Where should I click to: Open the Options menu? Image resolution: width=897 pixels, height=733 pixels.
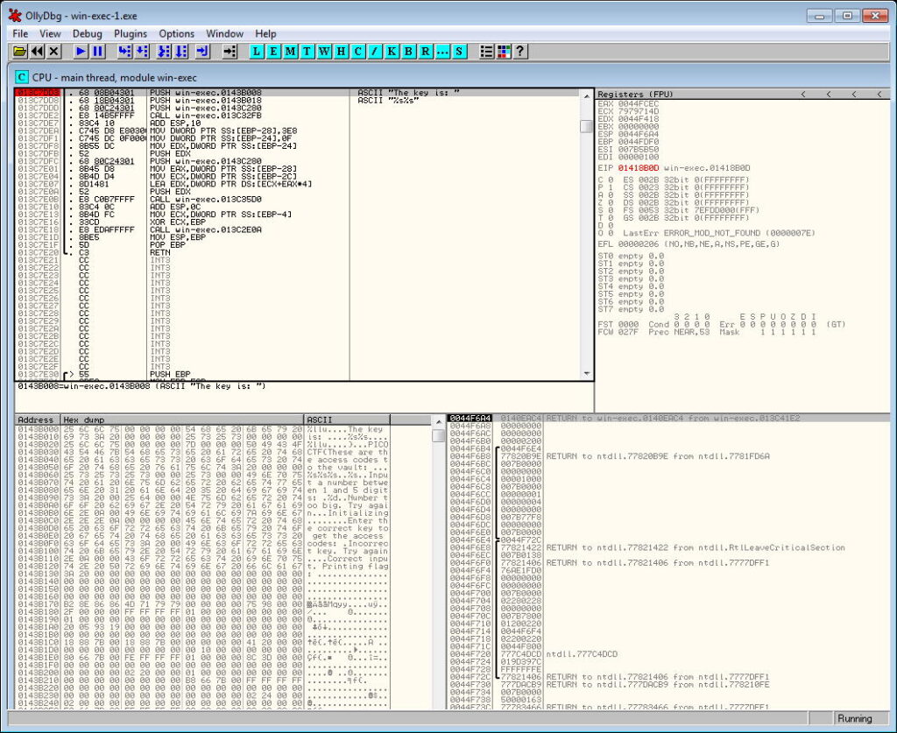(176, 34)
